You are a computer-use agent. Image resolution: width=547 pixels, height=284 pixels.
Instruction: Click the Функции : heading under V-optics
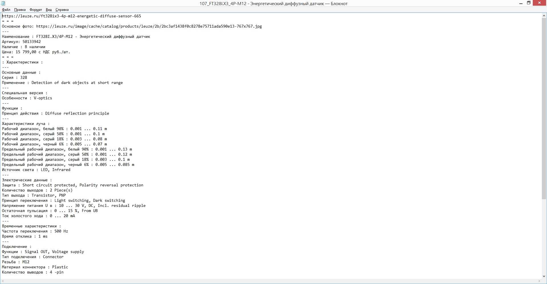12,108
